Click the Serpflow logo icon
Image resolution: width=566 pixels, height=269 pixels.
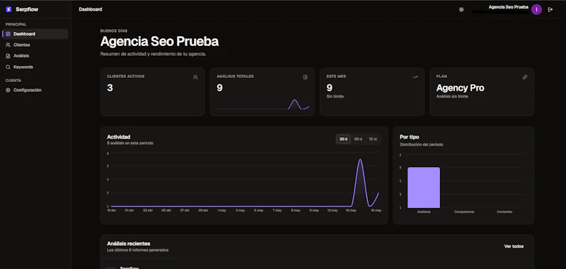pos(8,9)
